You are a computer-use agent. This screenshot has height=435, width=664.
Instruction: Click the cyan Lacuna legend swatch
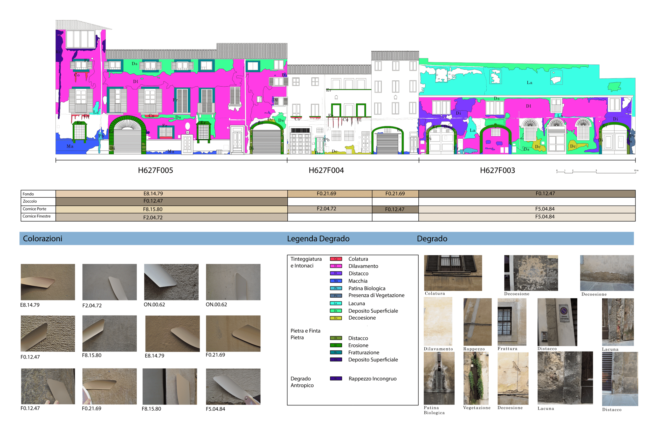point(336,303)
